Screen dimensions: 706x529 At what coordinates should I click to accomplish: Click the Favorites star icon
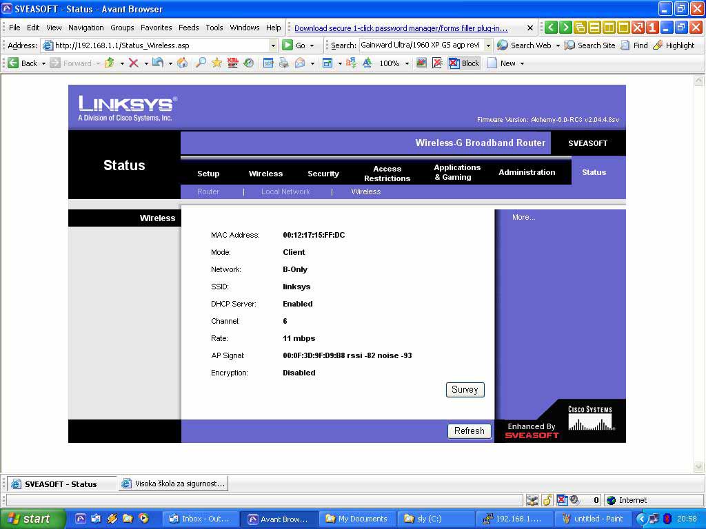(x=216, y=63)
